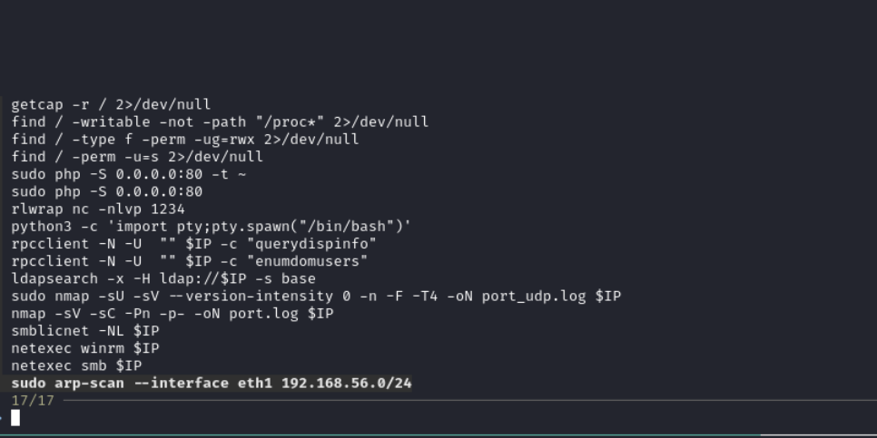Select the rpcclient querydispinfo command
The height and width of the screenshot is (438, 877).
[x=194, y=244]
